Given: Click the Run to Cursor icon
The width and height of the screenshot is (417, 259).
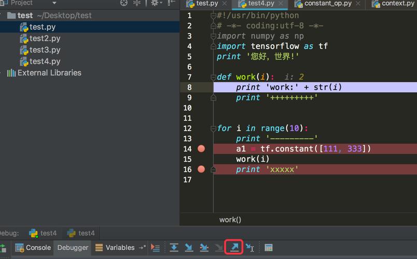Looking at the screenshot, I should (x=249, y=248).
